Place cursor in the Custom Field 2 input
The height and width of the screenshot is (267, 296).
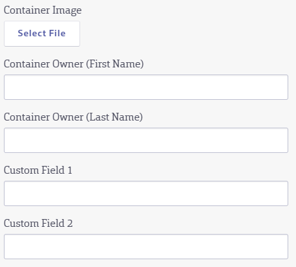point(146,246)
